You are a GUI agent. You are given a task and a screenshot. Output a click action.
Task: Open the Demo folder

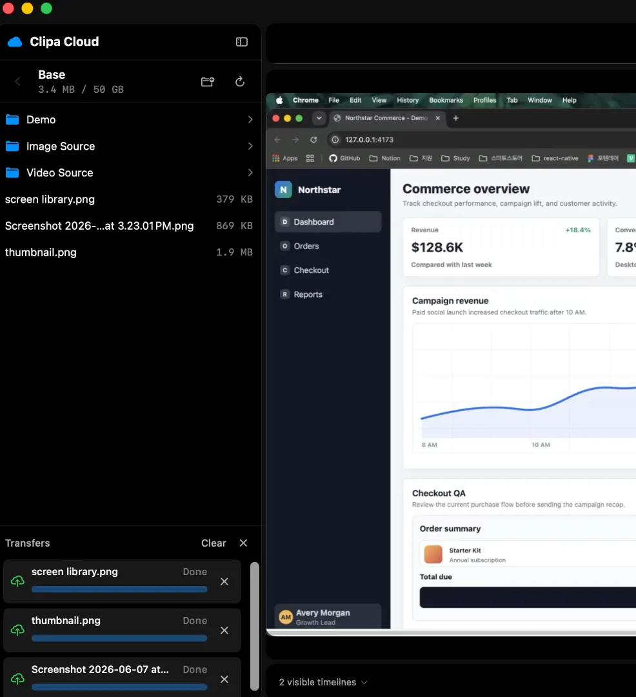[x=130, y=119]
